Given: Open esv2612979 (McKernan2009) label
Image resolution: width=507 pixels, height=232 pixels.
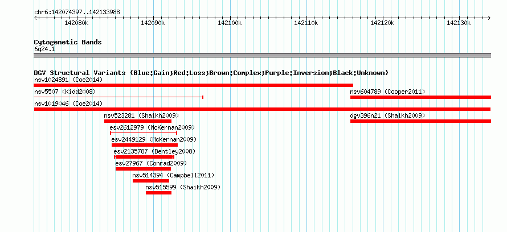Looking at the screenshot, I should [152, 127].
